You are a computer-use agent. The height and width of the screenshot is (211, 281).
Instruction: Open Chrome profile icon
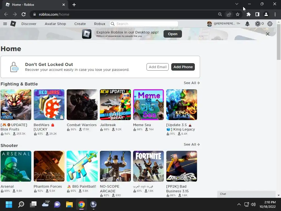[x=266, y=14]
